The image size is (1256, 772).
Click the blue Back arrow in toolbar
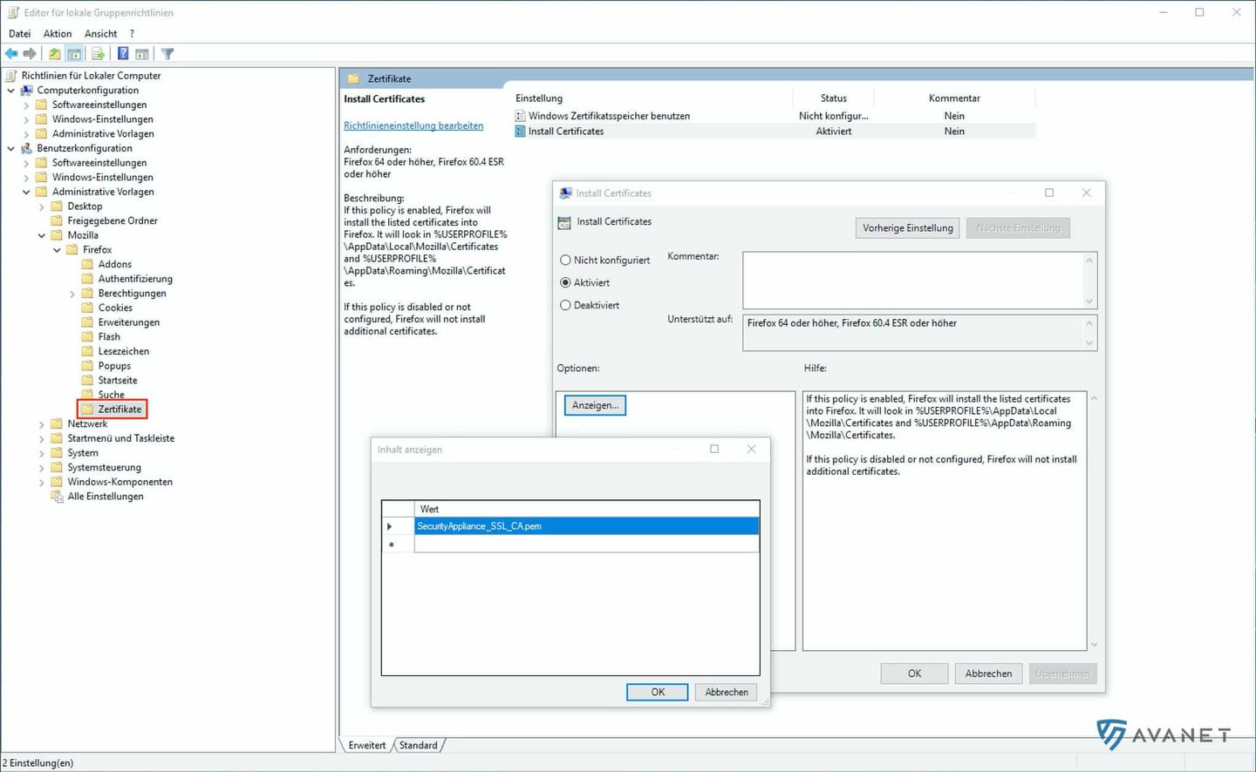[11, 54]
